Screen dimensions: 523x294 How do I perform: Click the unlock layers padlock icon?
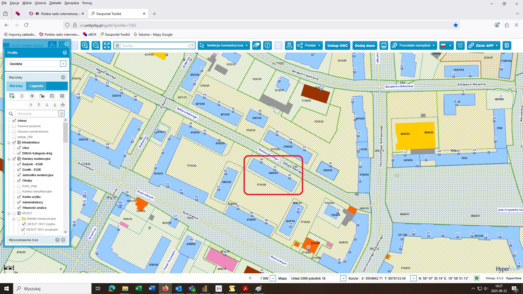click(42, 96)
